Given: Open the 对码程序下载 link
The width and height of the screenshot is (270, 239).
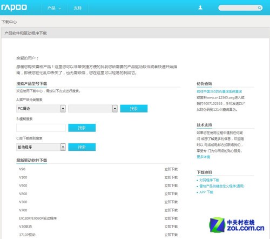Looking at the screenshot, I should point(210,180).
